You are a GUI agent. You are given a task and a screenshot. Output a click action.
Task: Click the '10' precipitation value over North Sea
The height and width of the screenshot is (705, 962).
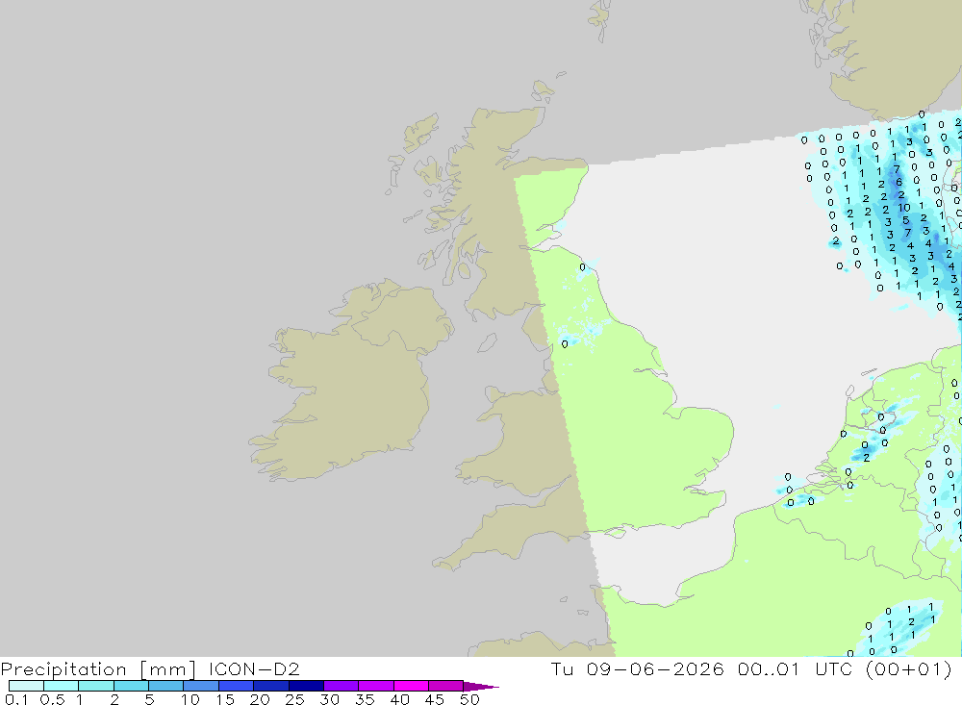pyautogui.click(x=904, y=208)
